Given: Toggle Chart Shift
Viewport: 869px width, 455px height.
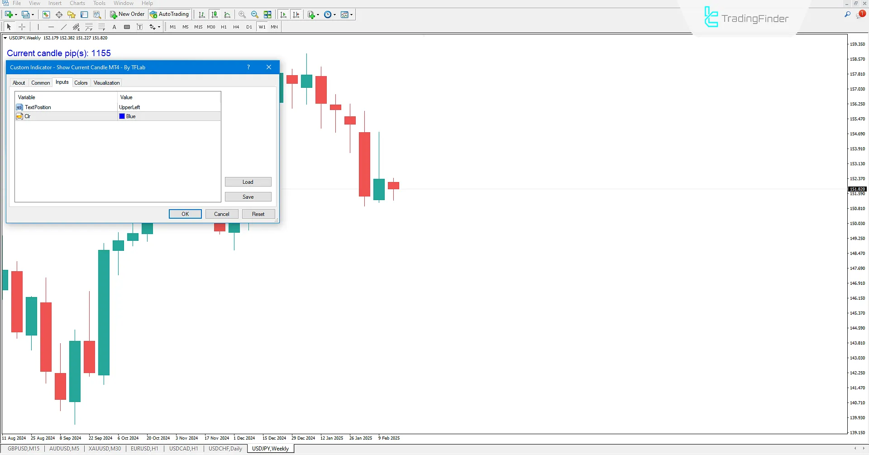Looking at the screenshot, I should (296, 14).
